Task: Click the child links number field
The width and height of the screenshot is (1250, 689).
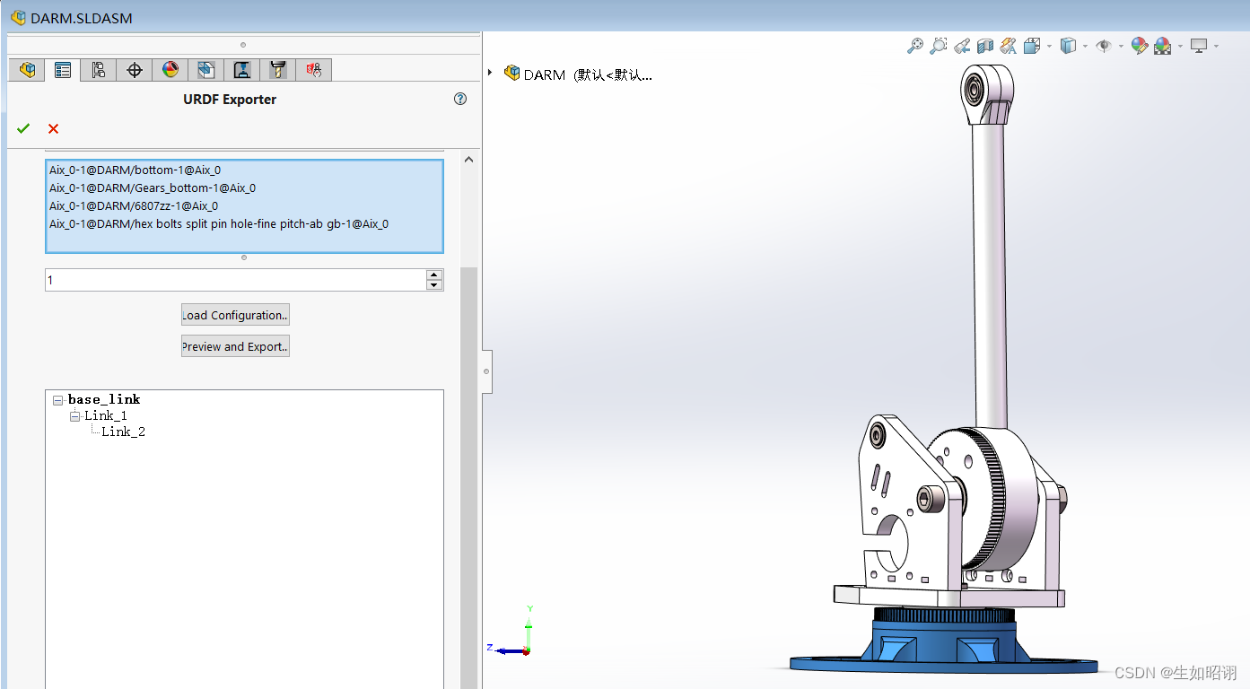Action: 236,280
